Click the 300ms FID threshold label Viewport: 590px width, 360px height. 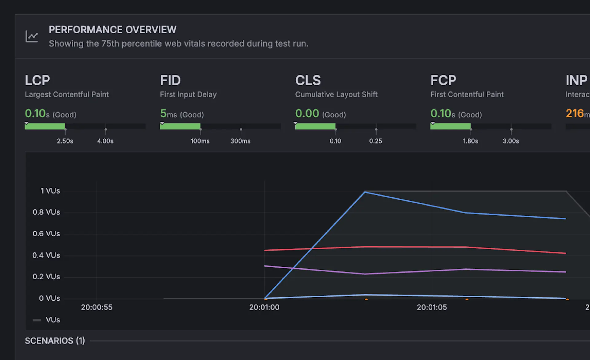click(240, 141)
